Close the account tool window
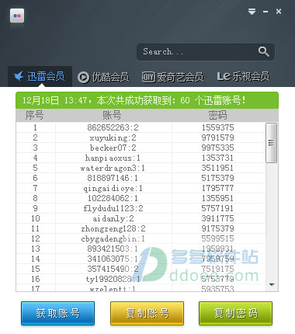The width and height of the screenshot is (295, 334). click(279, 12)
